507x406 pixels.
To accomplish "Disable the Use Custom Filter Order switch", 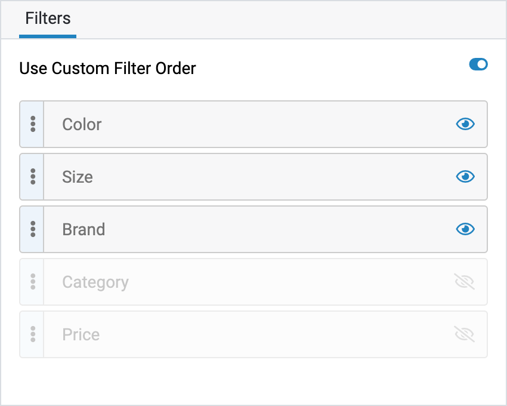I will point(478,64).
